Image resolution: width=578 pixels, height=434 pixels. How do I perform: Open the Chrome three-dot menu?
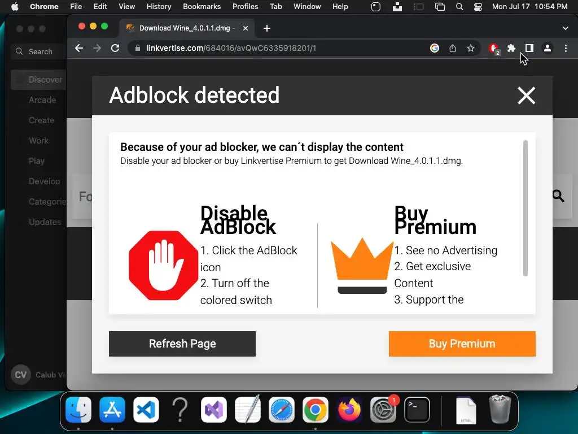[566, 49]
